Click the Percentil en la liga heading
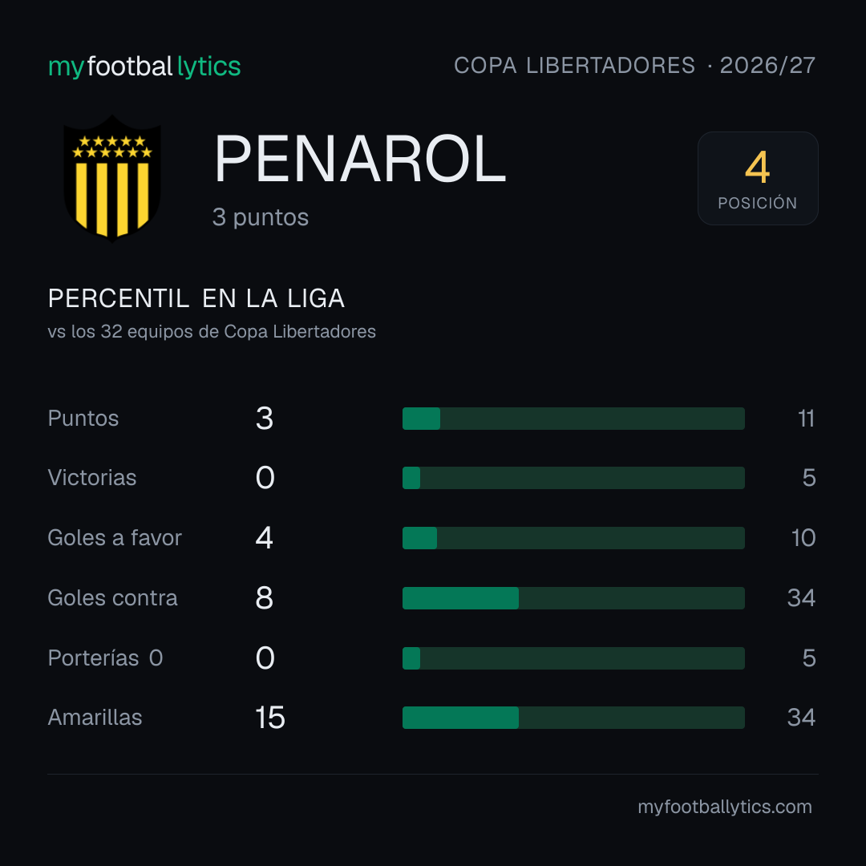This screenshot has width=866, height=866. (196, 299)
